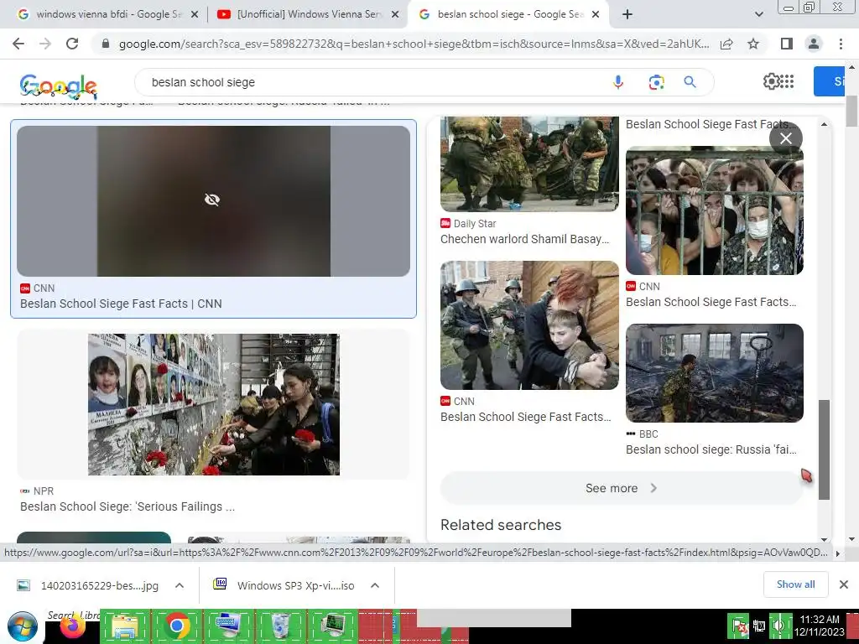Open CNN crowd behind fence thumbnail
This screenshot has height=644, width=859.
click(x=715, y=210)
